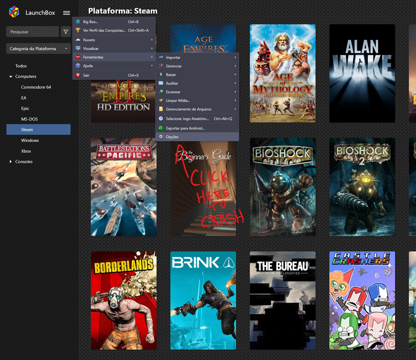Click the Opções gear icon

(161, 137)
